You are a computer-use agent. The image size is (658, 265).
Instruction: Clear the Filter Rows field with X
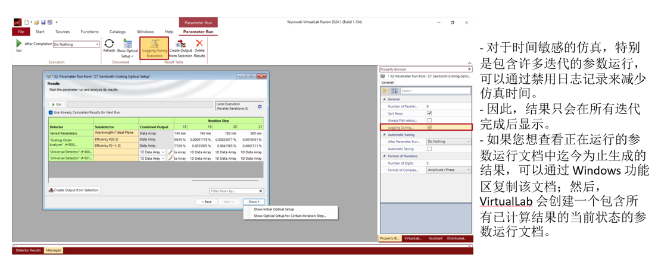(x=261, y=191)
